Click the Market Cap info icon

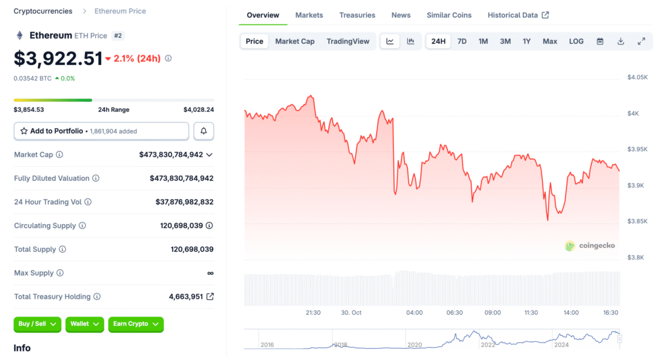tap(60, 155)
